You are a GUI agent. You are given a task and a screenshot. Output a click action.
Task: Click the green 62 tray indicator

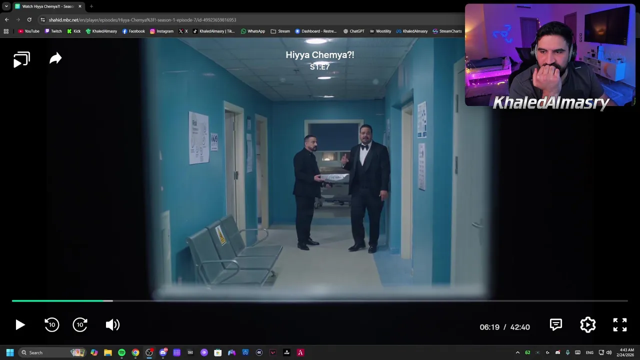tap(527, 352)
